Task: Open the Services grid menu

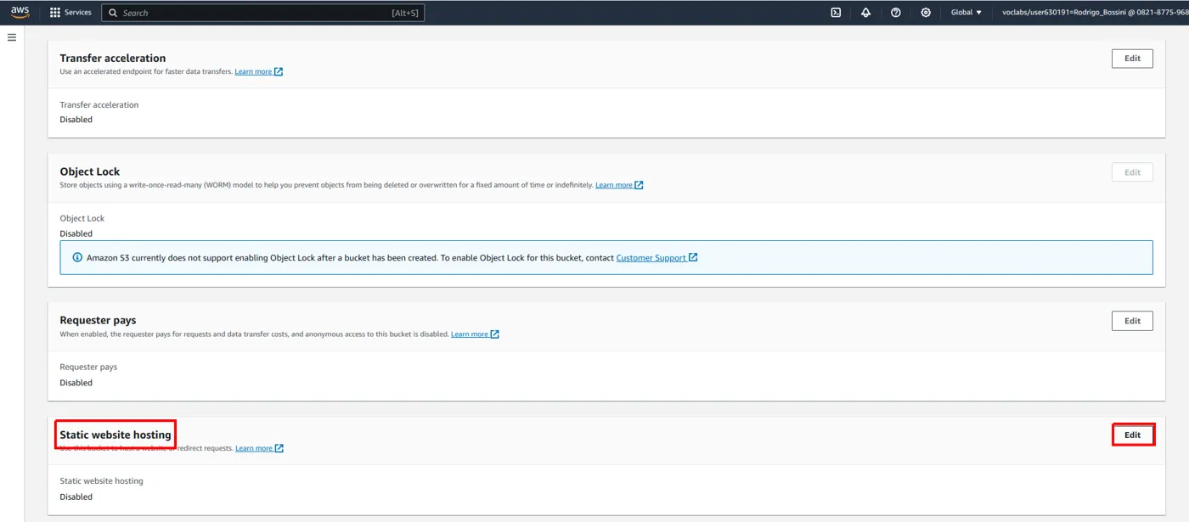Action: (x=55, y=13)
